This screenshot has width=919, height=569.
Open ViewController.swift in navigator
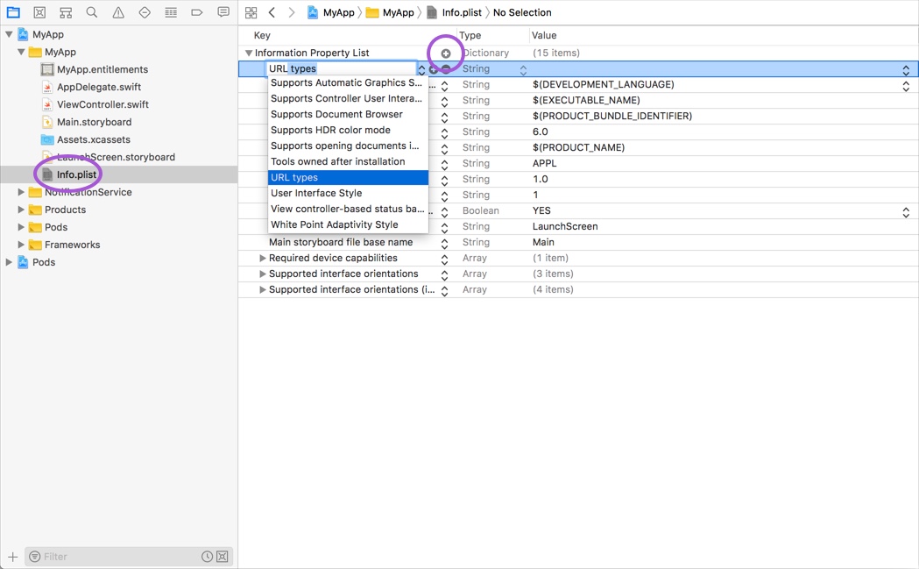pos(103,105)
